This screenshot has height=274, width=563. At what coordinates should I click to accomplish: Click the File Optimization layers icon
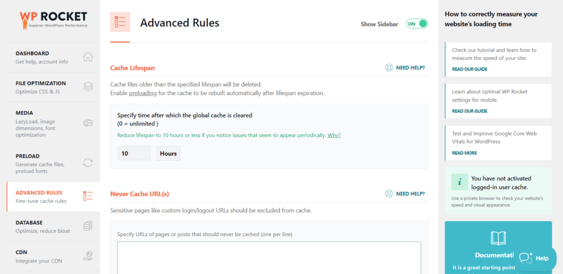88,87
